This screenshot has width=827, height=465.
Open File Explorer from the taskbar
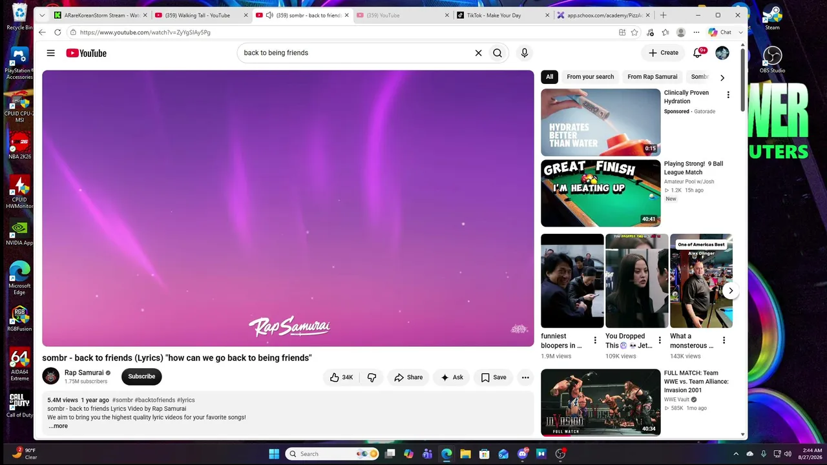coord(465,454)
